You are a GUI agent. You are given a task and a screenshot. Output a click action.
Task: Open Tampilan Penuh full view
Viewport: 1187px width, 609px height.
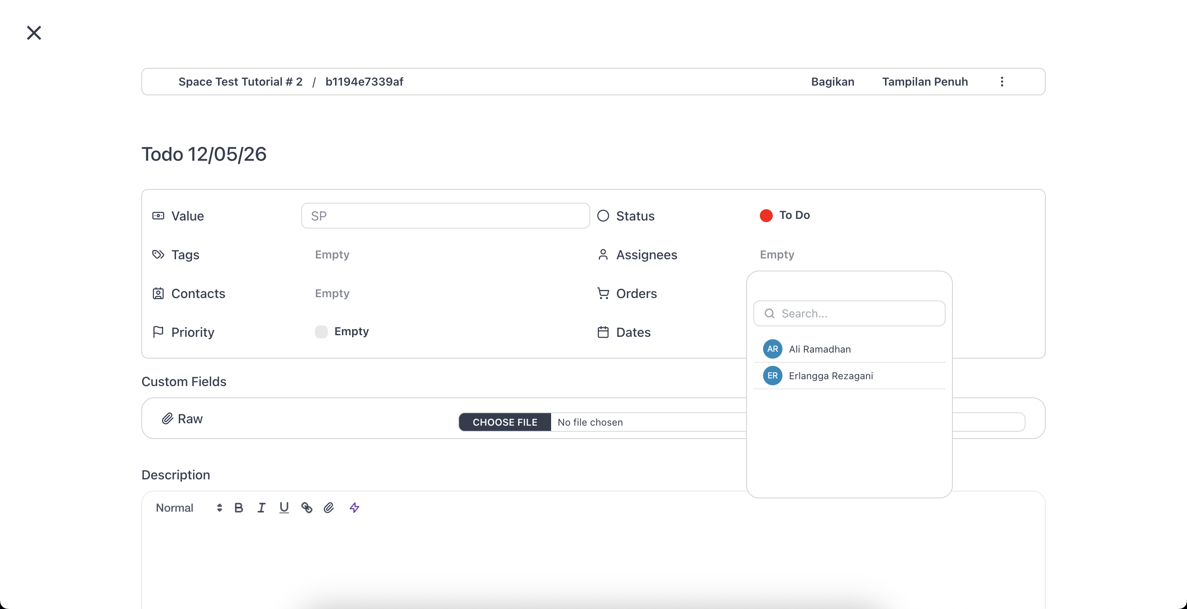[x=925, y=82]
